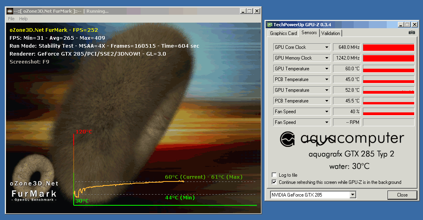Click the Renderer GeForce GTX 285 text line
The image size is (423, 220).
click(88, 54)
